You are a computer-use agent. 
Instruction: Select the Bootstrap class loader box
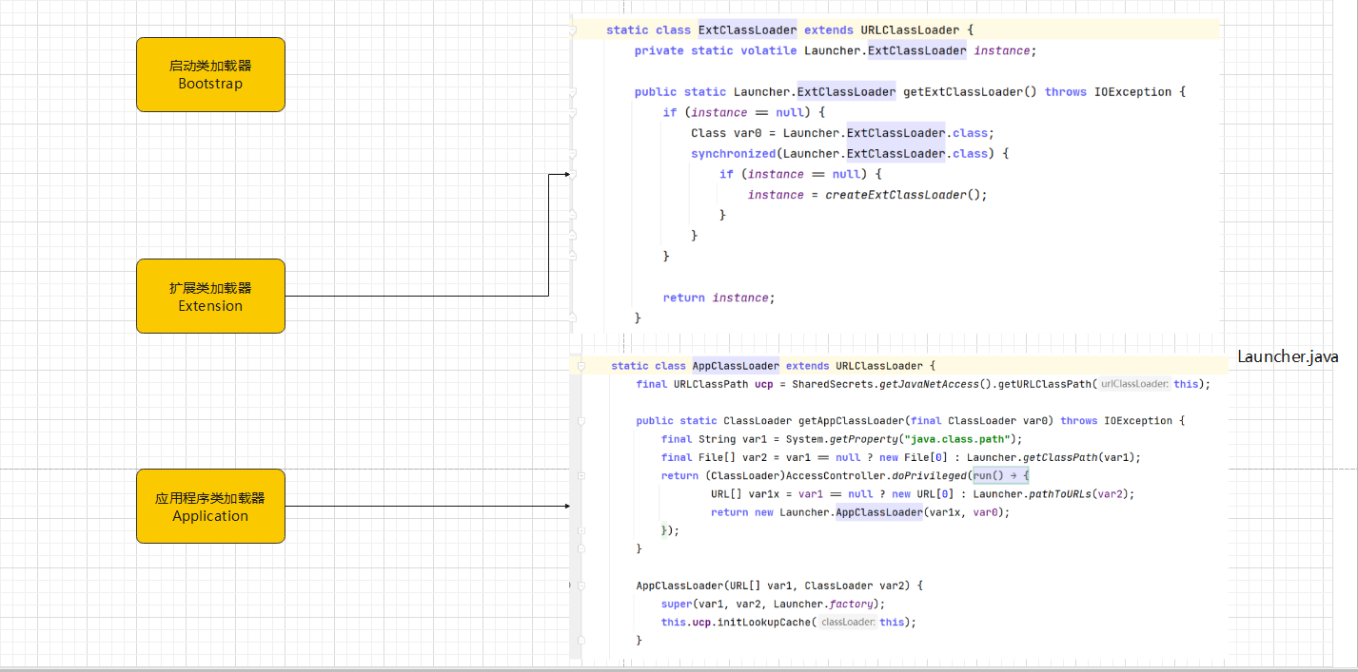click(x=210, y=75)
